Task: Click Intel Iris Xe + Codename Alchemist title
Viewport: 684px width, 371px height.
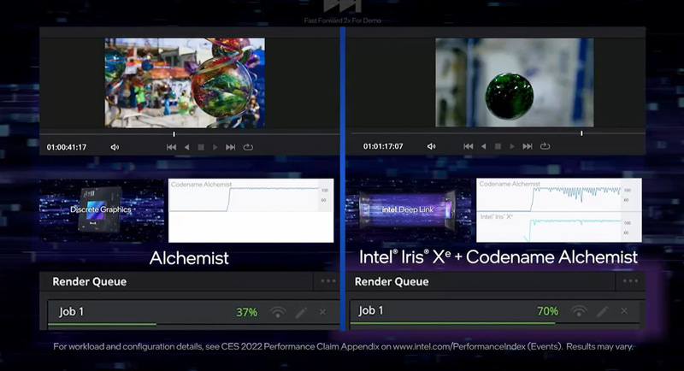Action: click(498, 257)
